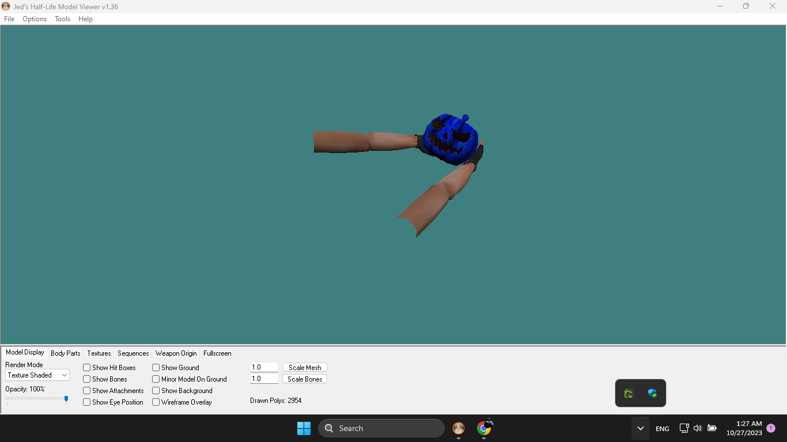Click the Opacity slider handle
The width and height of the screenshot is (787, 442).
pyautogui.click(x=66, y=399)
